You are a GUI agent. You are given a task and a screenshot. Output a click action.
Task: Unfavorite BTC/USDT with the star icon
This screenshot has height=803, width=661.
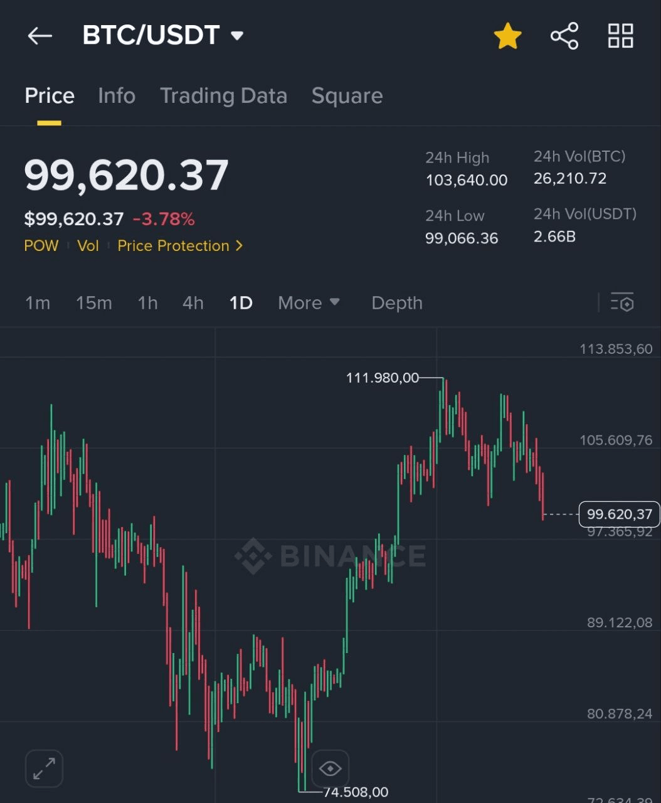pos(507,36)
